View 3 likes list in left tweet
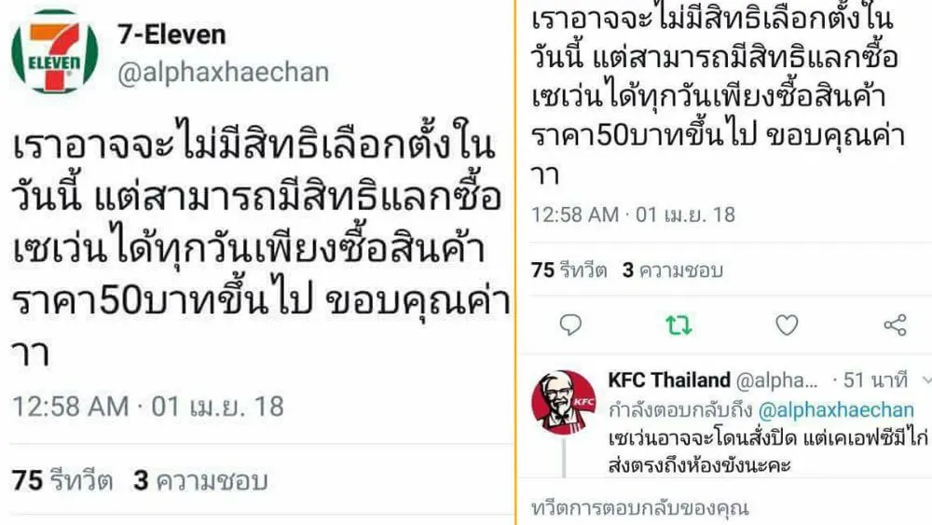Image resolution: width=932 pixels, height=525 pixels. (x=200, y=480)
